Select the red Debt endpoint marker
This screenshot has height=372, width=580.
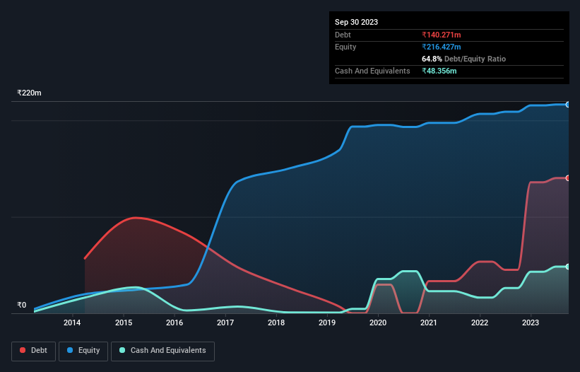point(568,178)
